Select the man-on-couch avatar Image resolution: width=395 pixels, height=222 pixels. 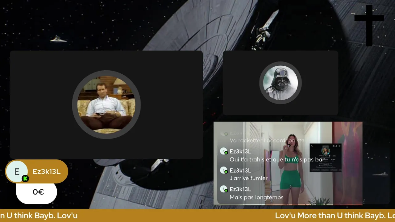tap(106, 105)
